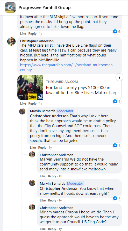Open the theguardian.com portland-multnomah-county link
The image size is (128, 231).
tap(67, 67)
